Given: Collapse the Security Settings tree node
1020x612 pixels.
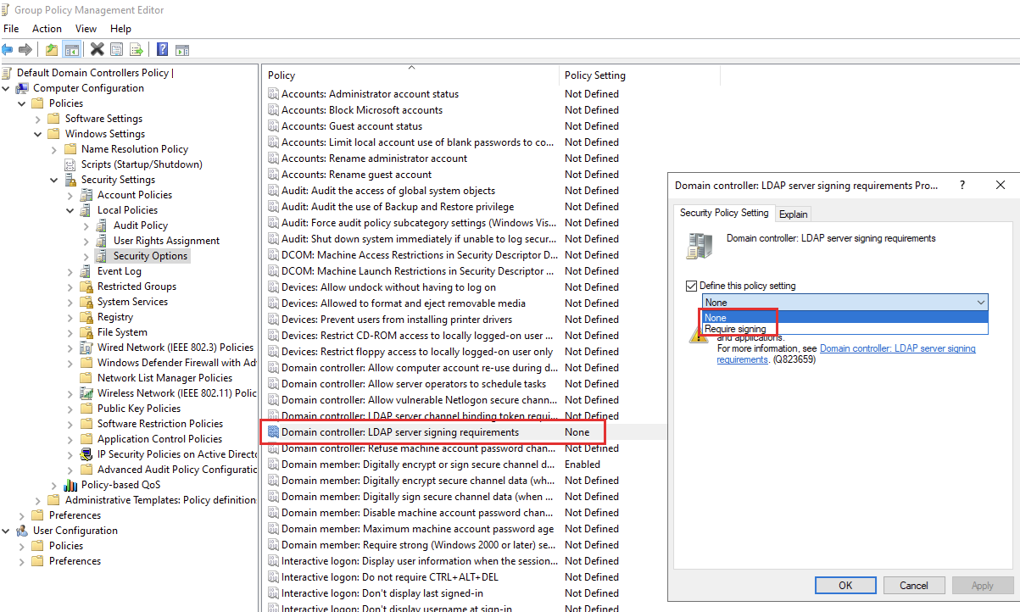Looking at the screenshot, I should tap(53, 179).
